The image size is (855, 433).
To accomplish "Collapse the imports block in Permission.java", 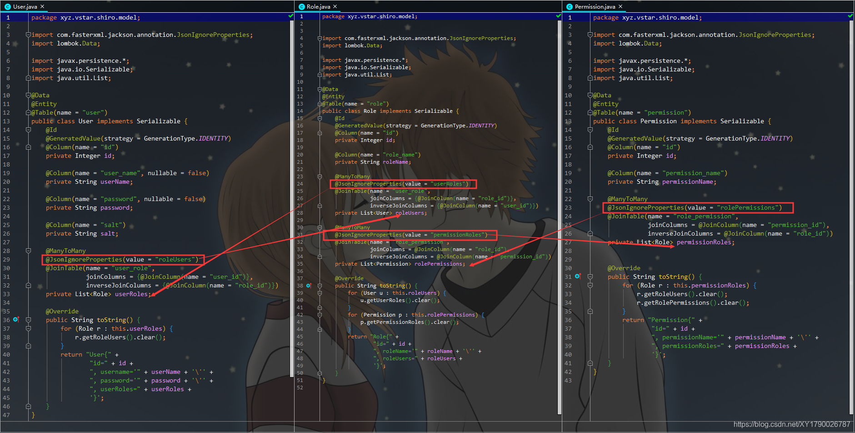I will (x=590, y=35).
